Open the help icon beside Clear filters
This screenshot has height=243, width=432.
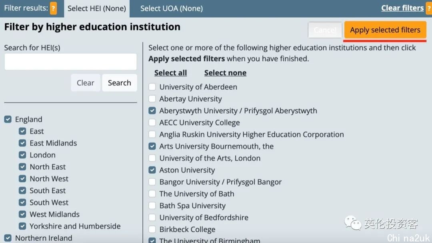429,8
